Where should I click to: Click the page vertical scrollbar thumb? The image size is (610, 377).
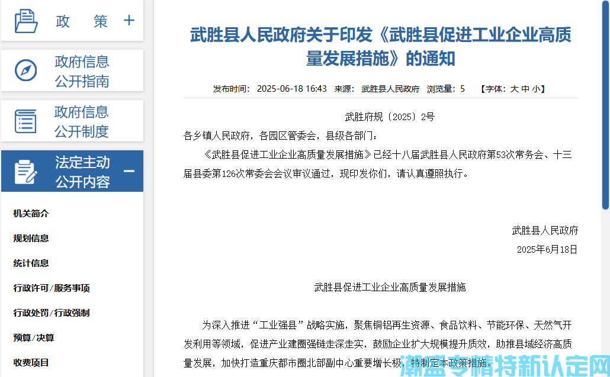pos(605,105)
